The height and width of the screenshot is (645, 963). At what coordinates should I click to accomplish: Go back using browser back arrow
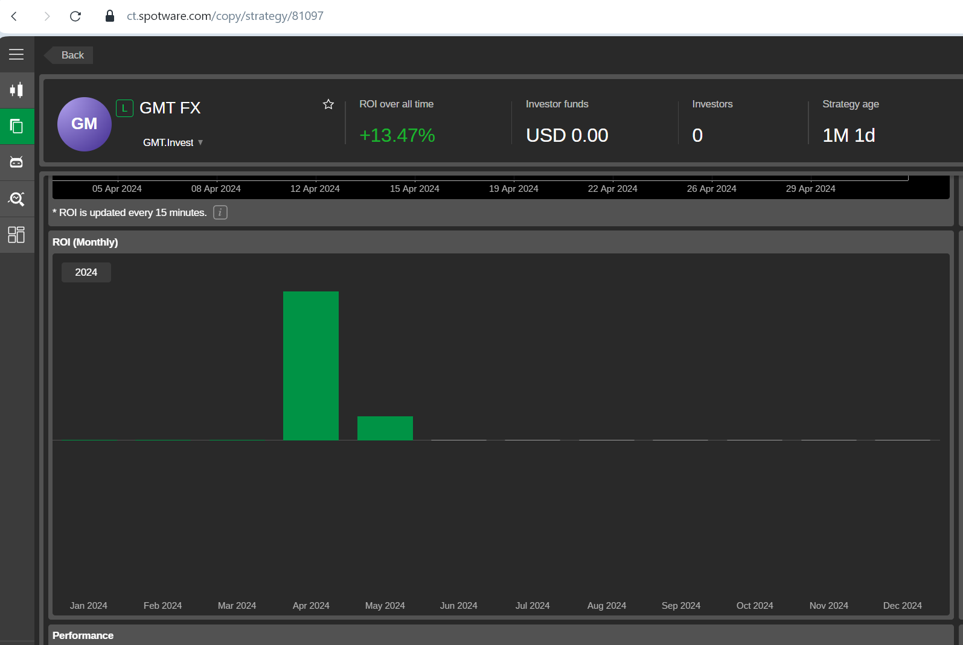click(x=14, y=16)
